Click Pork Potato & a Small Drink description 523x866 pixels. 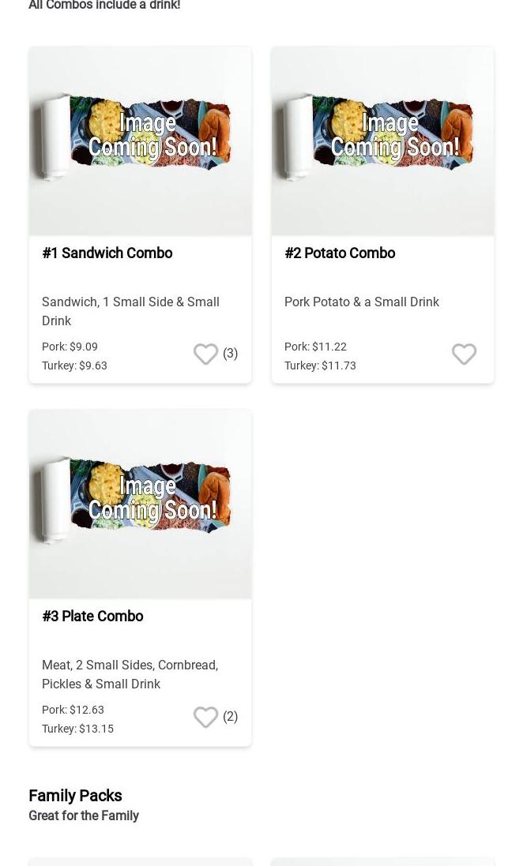361,302
